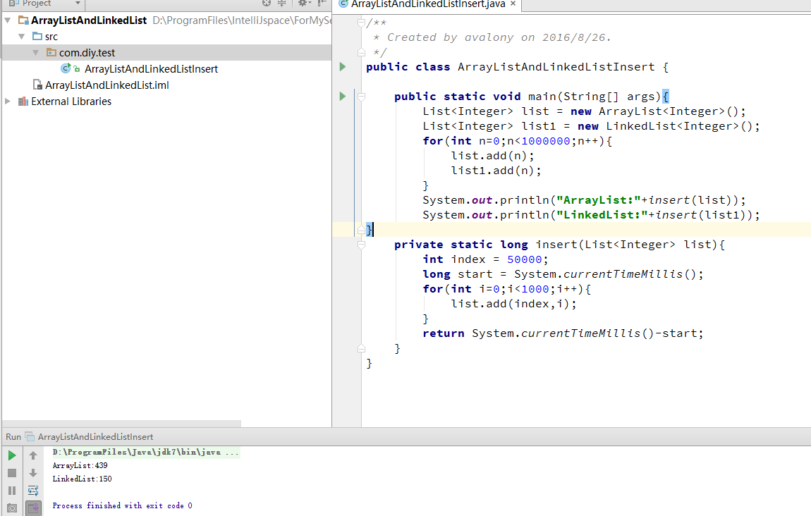This screenshot has width=811, height=516.
Task: Select ArrayListAndLinkedList.iml in the project tree
Action: (x=106, y=85)
